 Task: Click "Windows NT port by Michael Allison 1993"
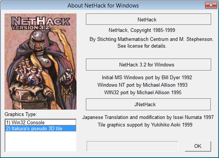tap(142, 85)
